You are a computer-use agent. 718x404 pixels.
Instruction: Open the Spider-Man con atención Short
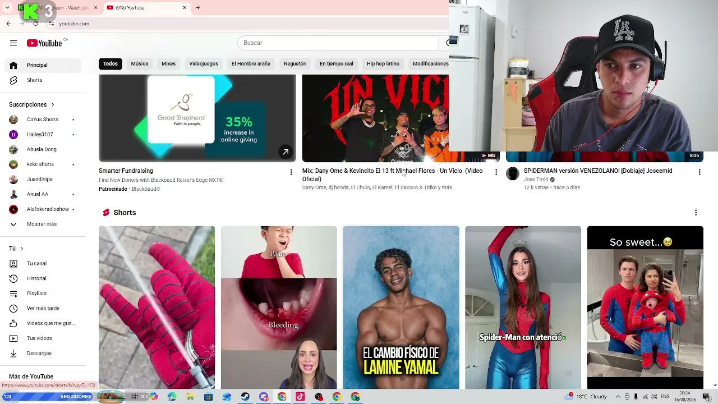(523, 307)
